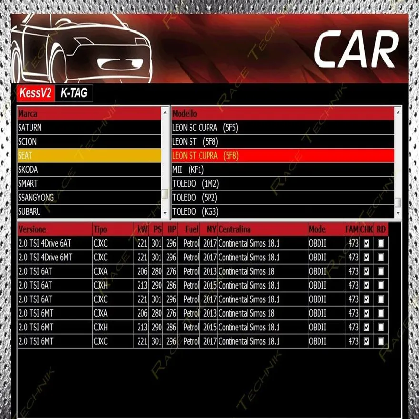The height and width of the screenshot is (419, 419).
Task: Sort by the MY column header
Action: [x=209, y=229]
